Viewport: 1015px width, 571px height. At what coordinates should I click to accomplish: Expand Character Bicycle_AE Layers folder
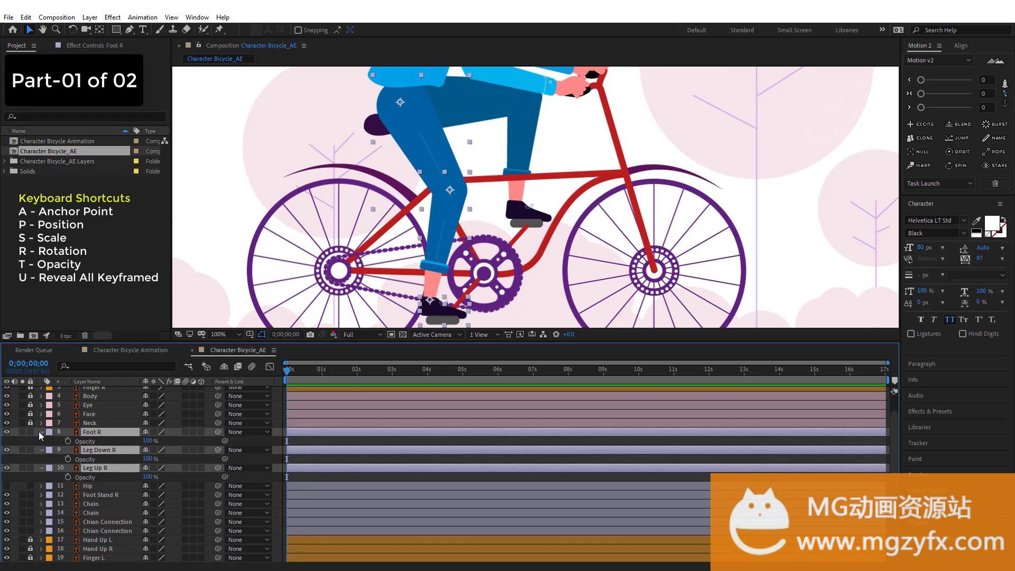click(x=5, y=161)
